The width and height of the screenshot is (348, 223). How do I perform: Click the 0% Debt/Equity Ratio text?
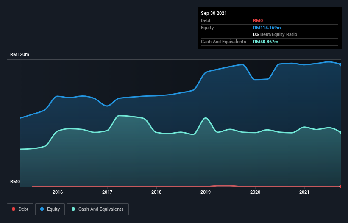tap(275, 34)
